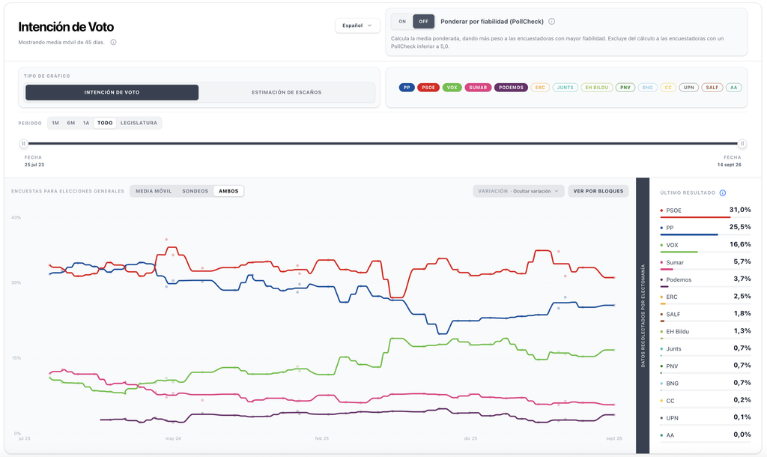Enable the SALF party pill

[x=712, y=88]
